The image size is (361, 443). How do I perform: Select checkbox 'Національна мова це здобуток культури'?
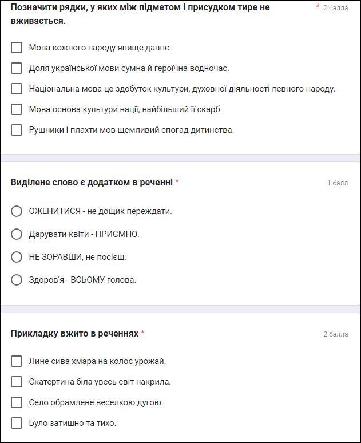click(17, 89)
